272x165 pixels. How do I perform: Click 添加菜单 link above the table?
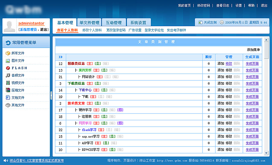253,50
